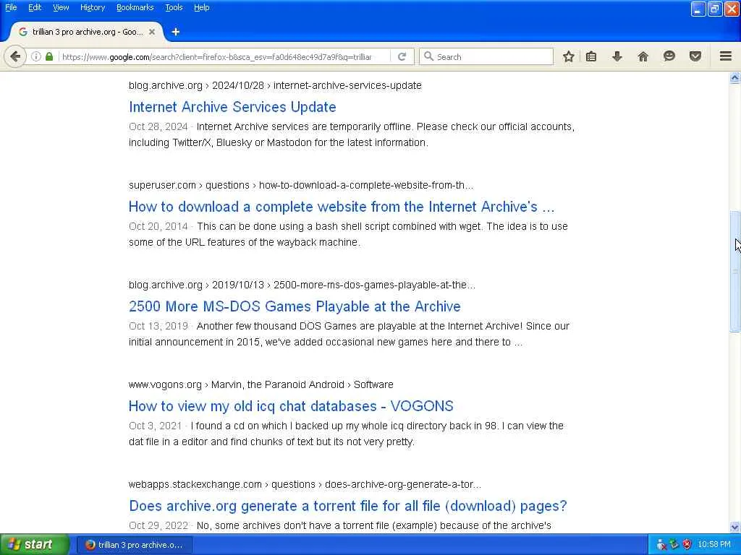Open superuser download complete website result
741x555 pixels.
pyautogui.click(x=342, y=206)
